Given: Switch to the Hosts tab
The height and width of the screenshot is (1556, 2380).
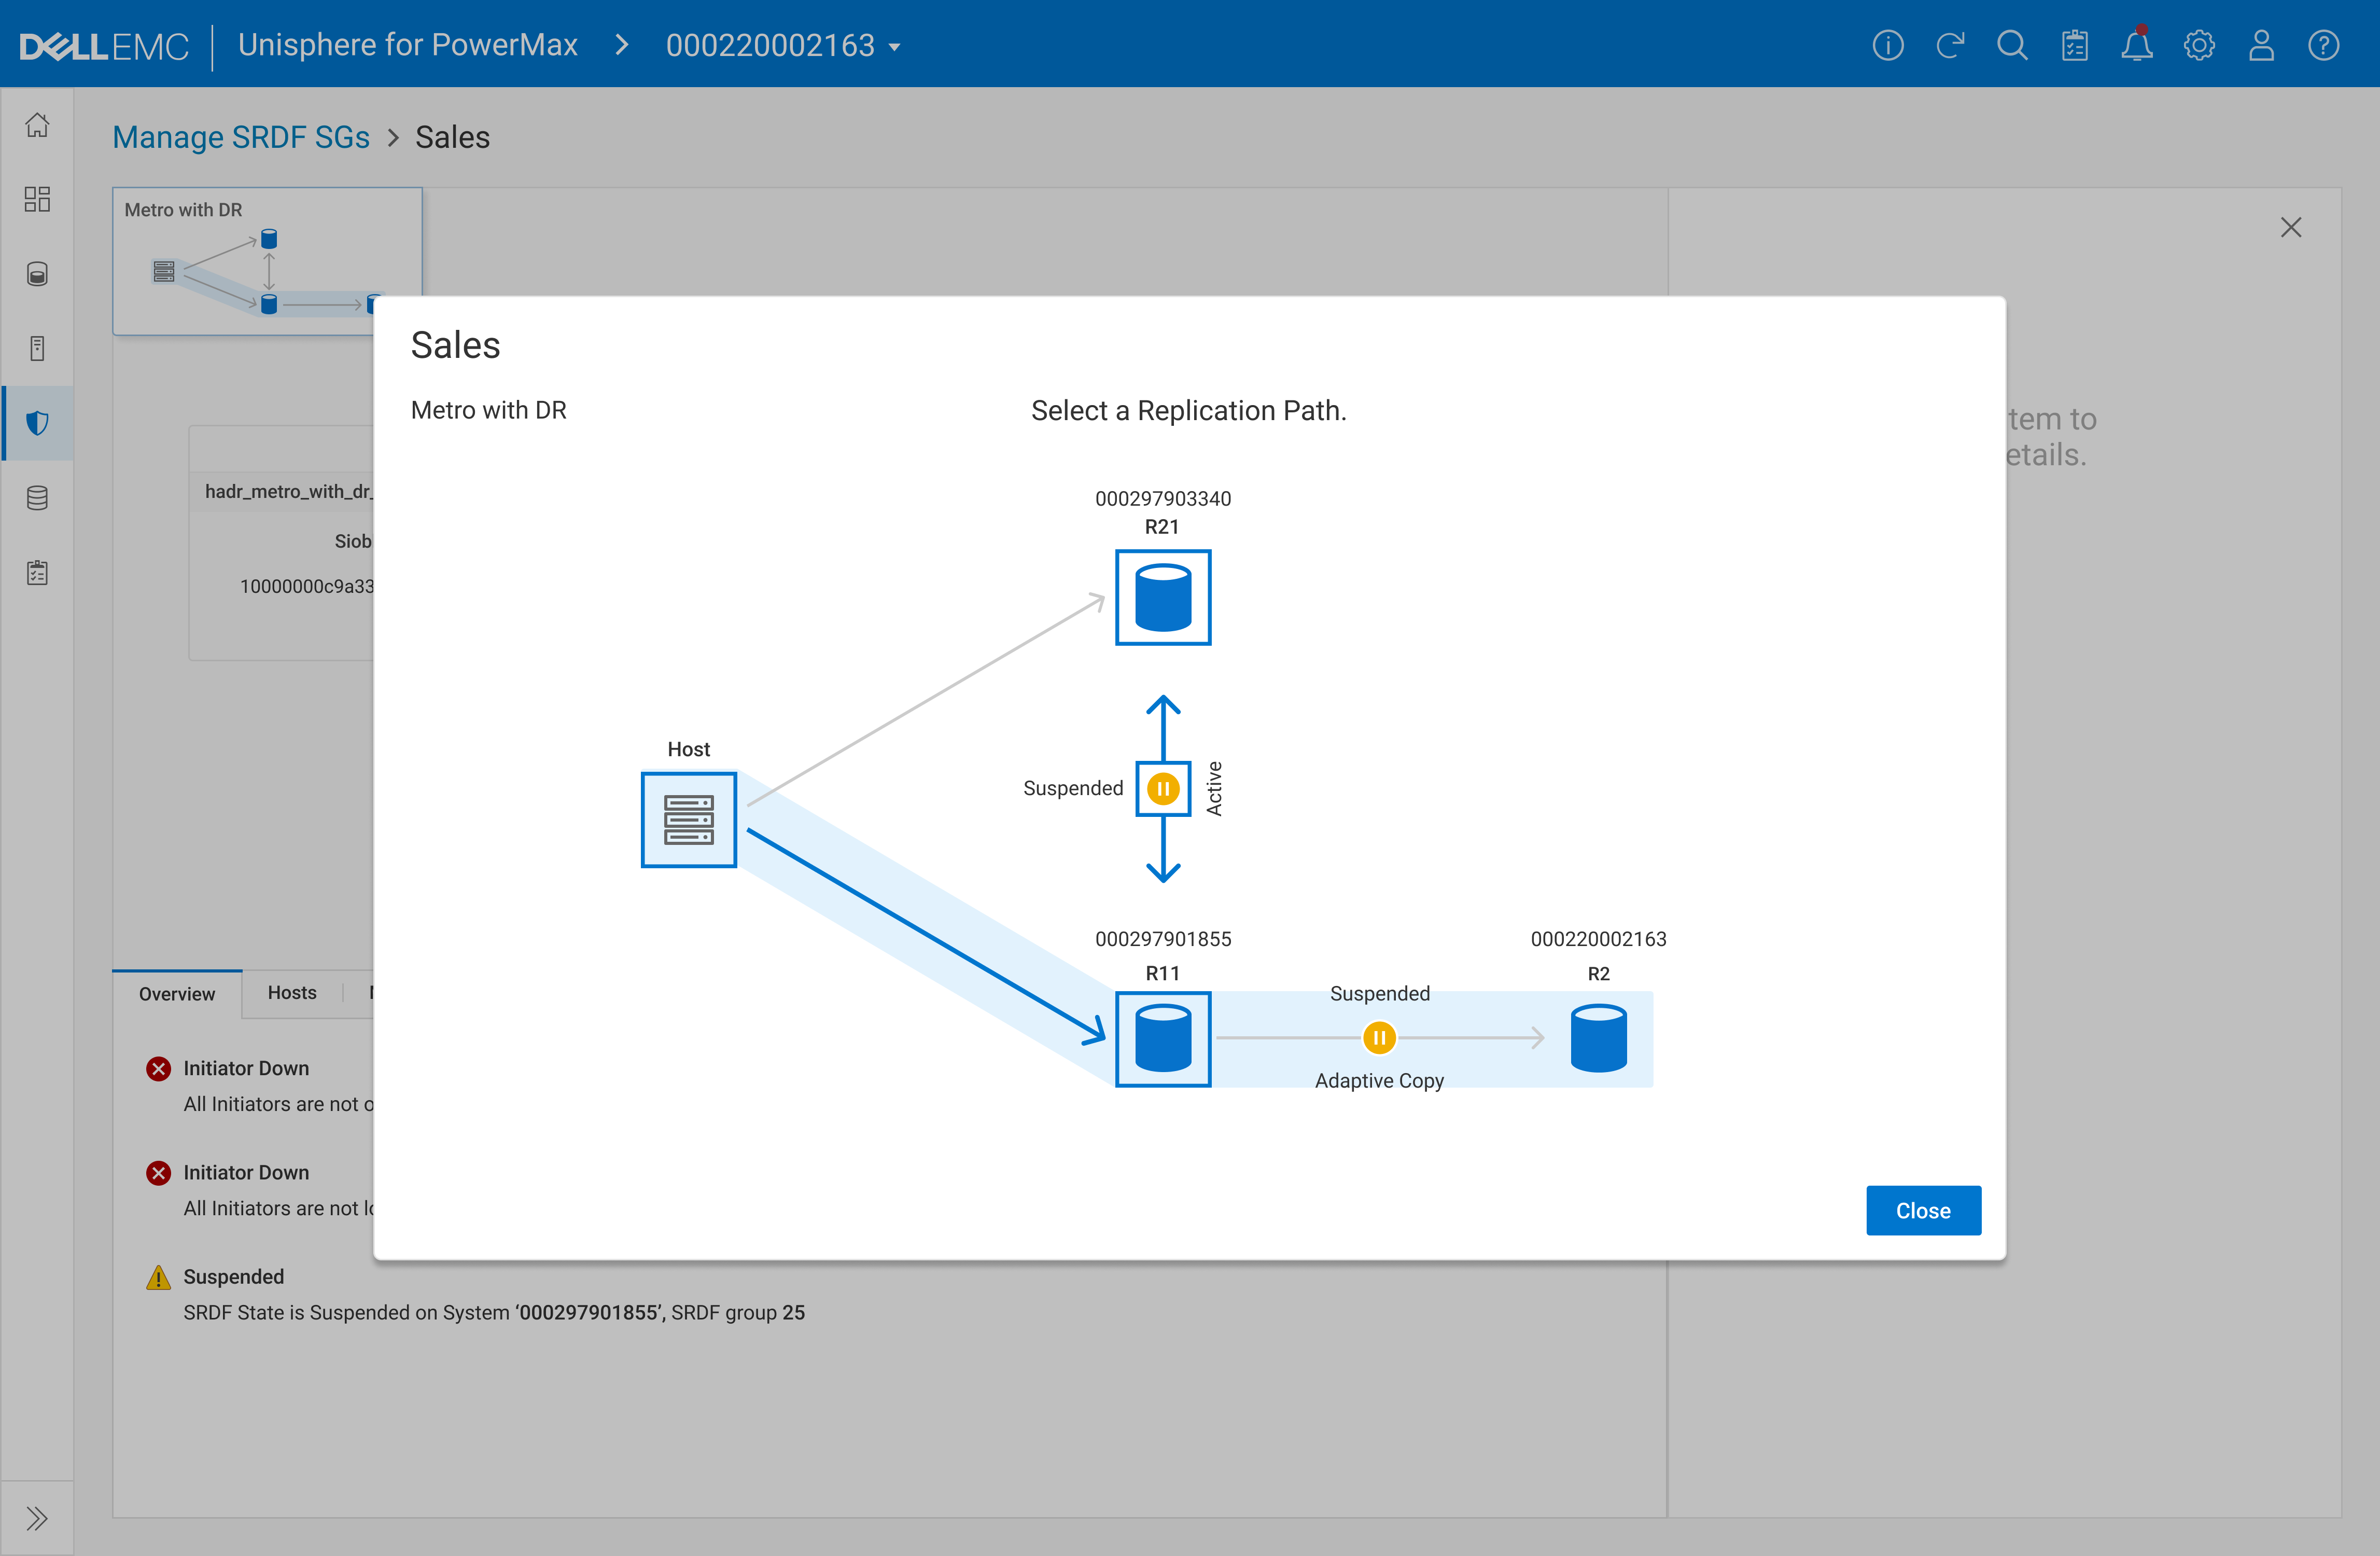Looking at the screenshot, I should (x=291, y=992).
